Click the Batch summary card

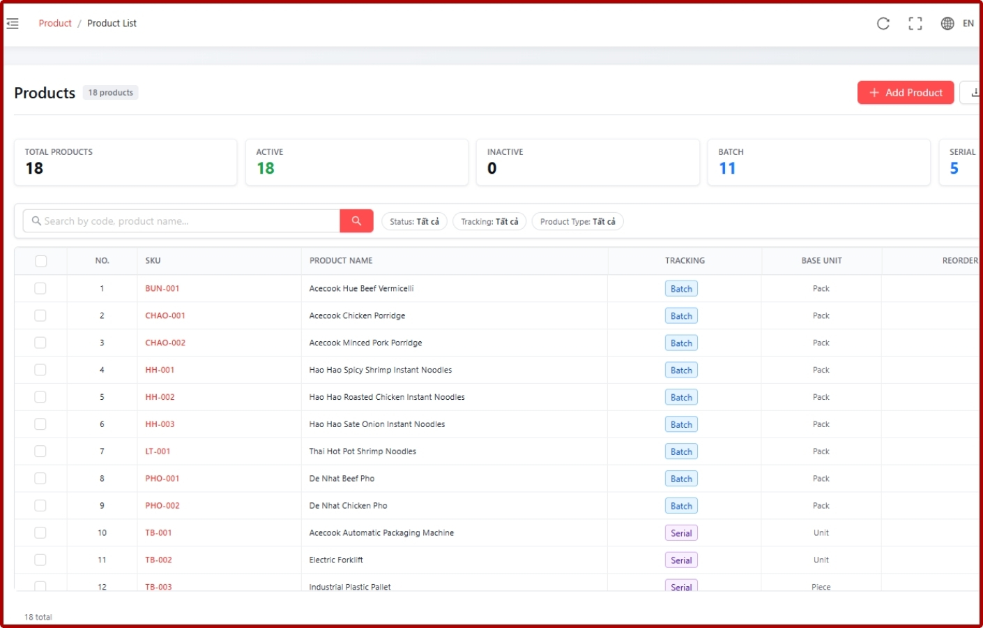pos(818,162)
